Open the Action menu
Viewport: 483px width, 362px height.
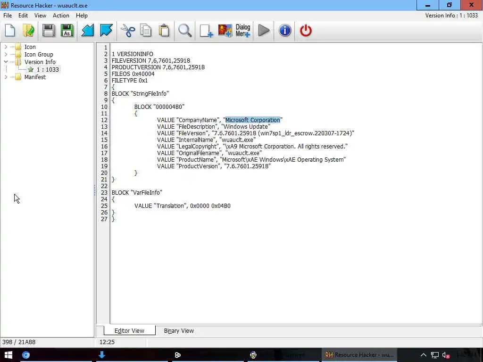(61, 16)
